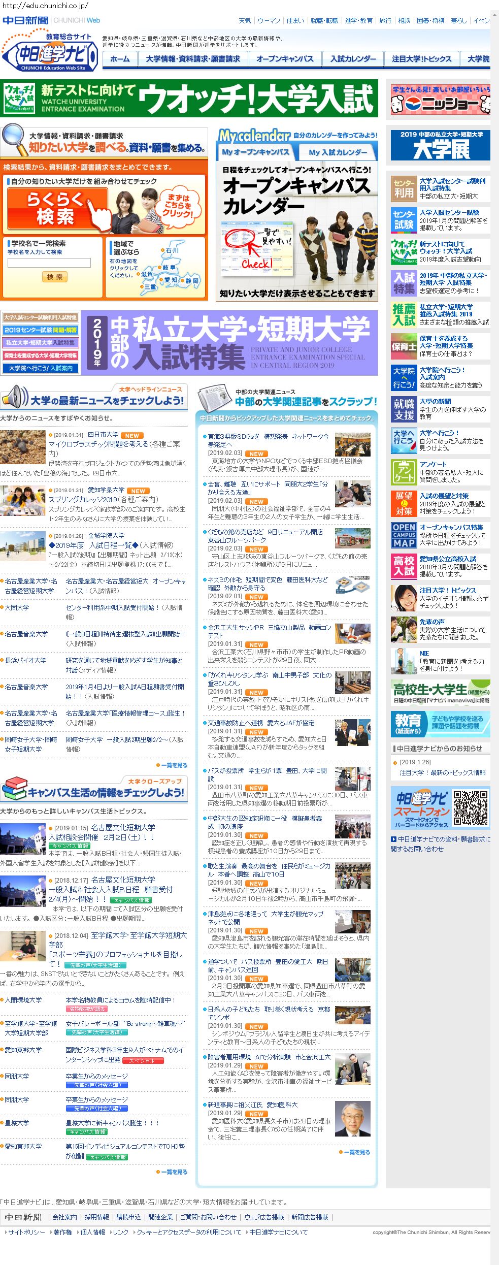The image size is (499, 1265).
Task: Click the 検索 school search button
Action: pyautogui.click(x=55, y=277)
